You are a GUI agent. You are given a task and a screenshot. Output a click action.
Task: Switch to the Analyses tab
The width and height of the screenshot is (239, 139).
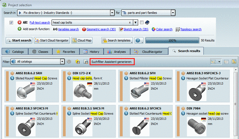117,52
